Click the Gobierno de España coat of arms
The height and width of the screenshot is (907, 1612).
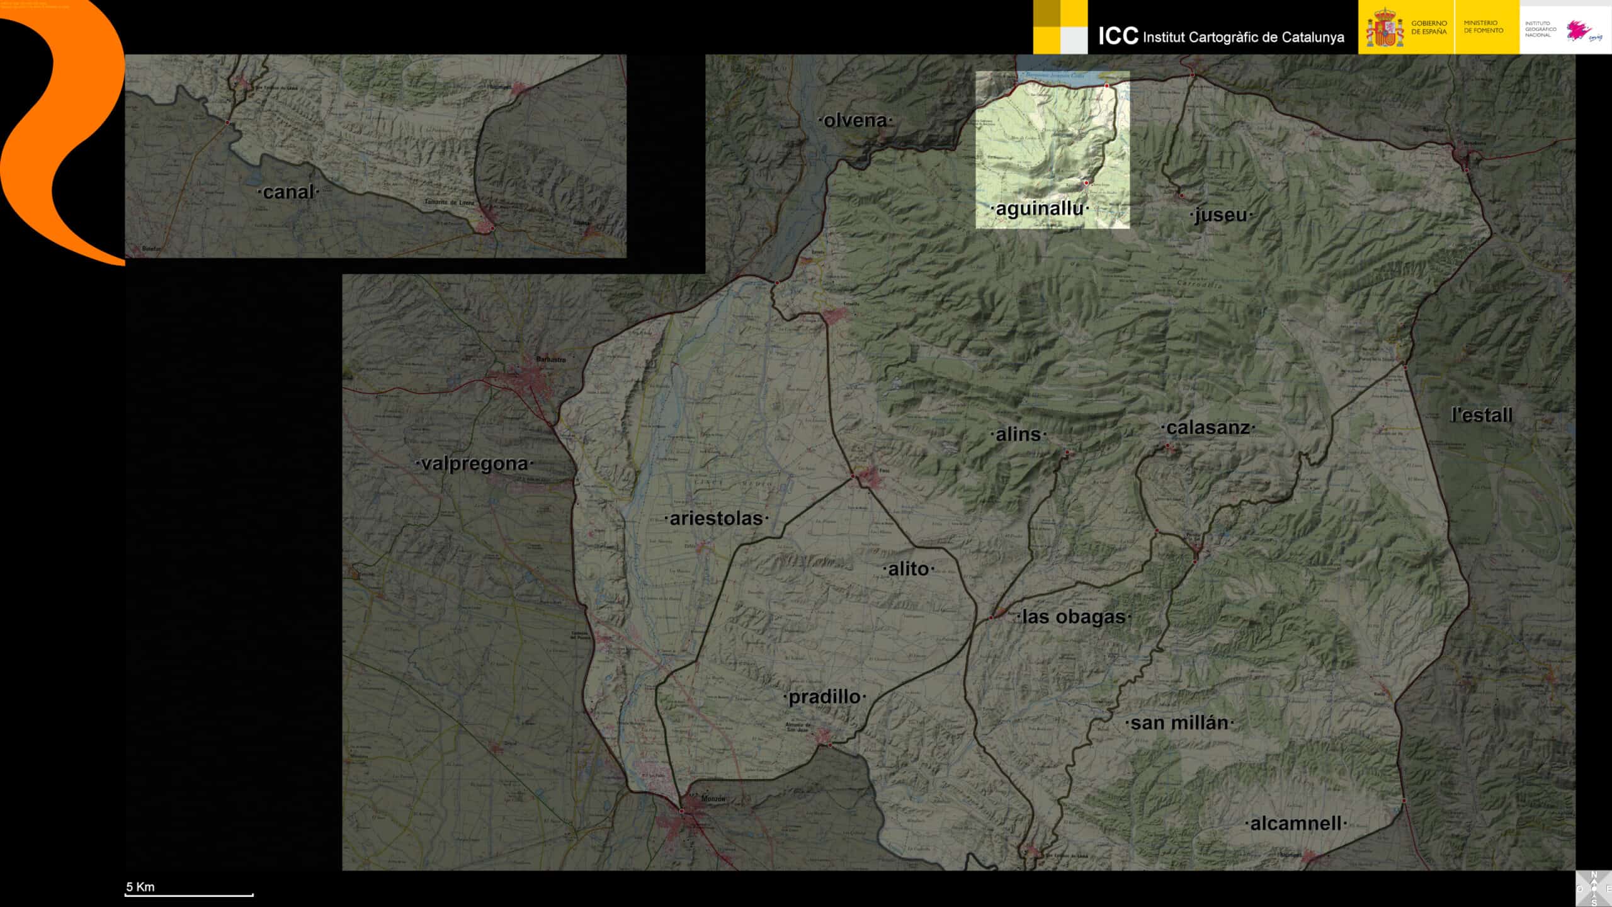click(x=1384, y=28)
